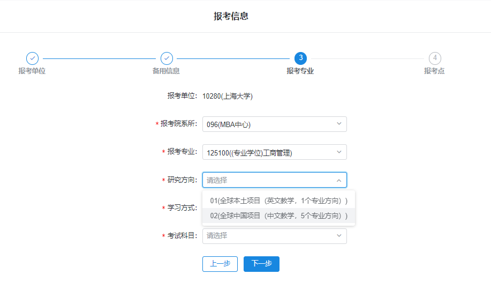Click the 10280(上海大学) unit text
491x289 pixels.
point(228,96)
